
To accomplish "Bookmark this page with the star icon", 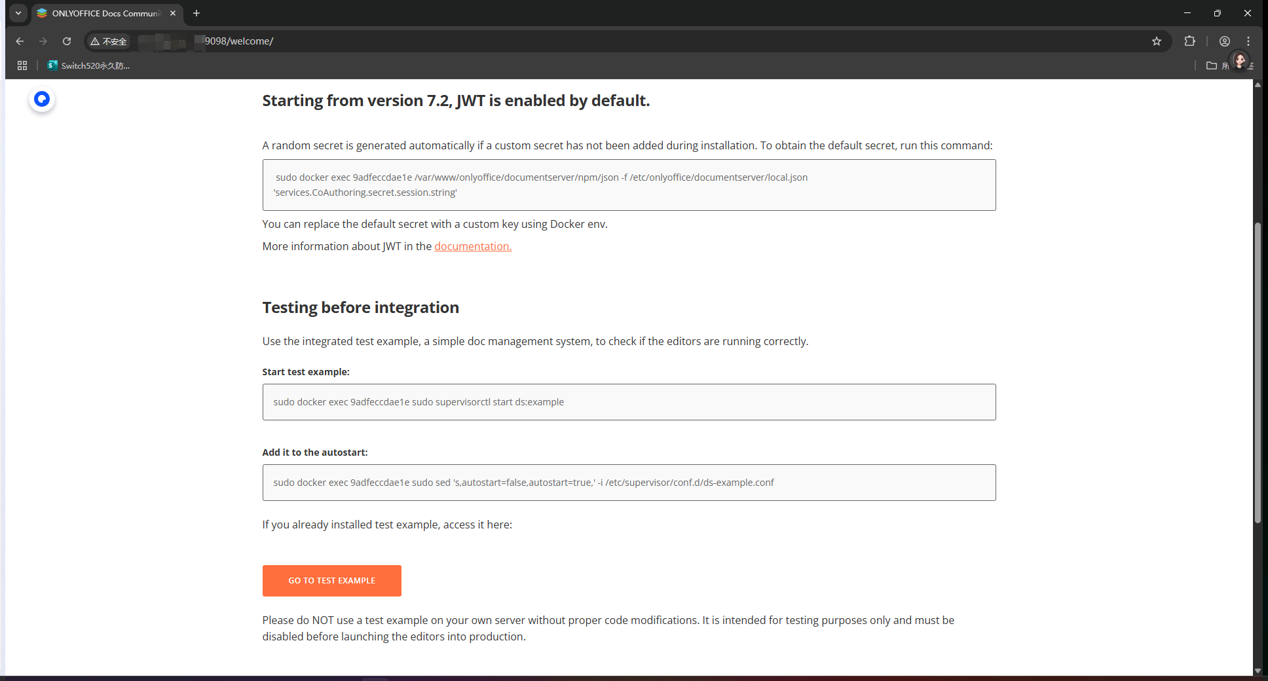I will pyautogui.click(x=1157, y=41).
